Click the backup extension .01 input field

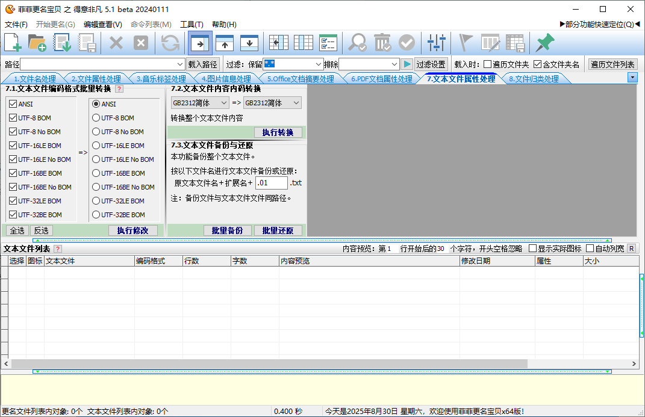click(x=271, y=183)
